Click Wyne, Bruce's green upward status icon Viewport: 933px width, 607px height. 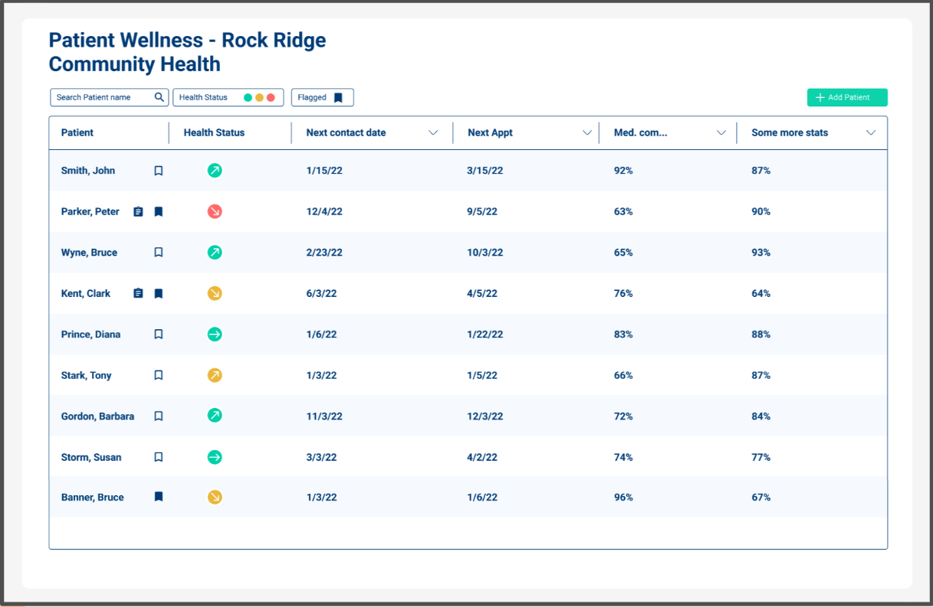tap(215, 252)
